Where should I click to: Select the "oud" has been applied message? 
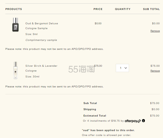tap(108, 130)
